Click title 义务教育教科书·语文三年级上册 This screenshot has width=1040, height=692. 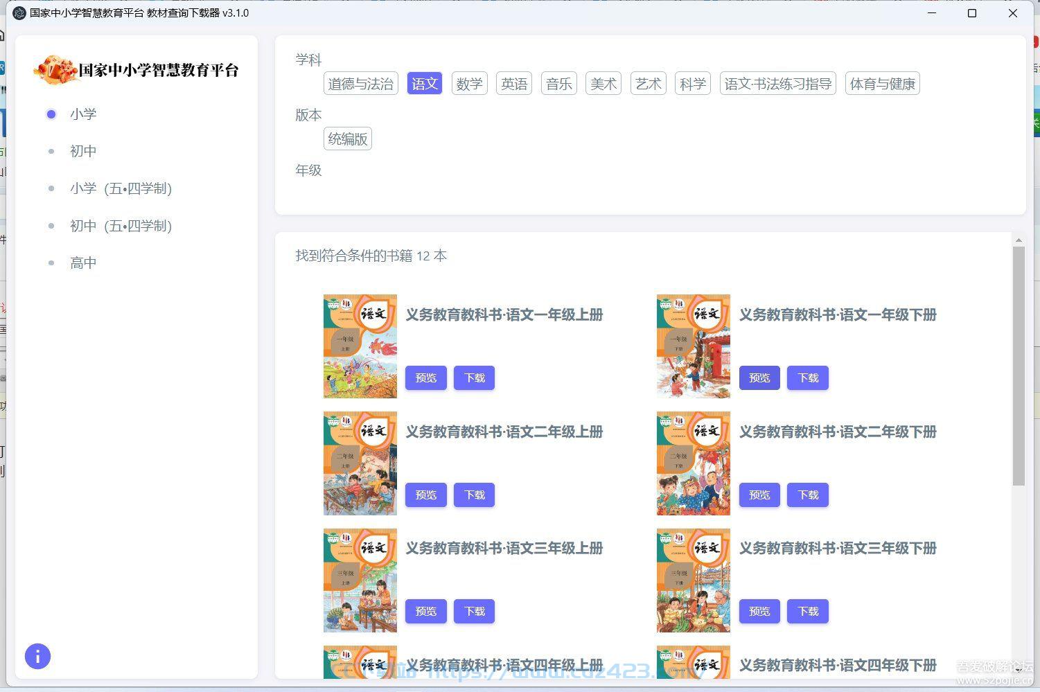(x=504, y=548)
